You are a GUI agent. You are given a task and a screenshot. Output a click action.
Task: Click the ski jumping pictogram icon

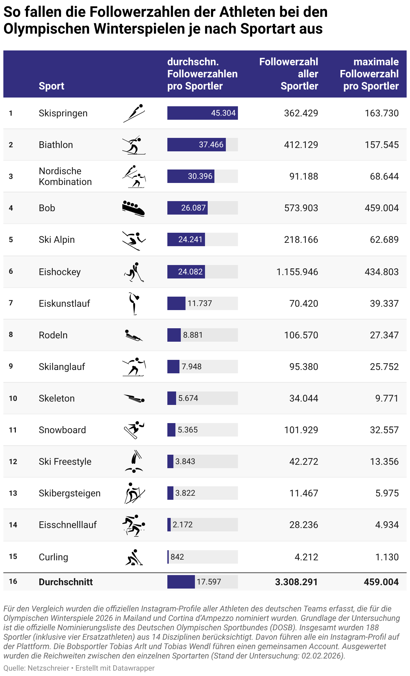click(134, 113)
